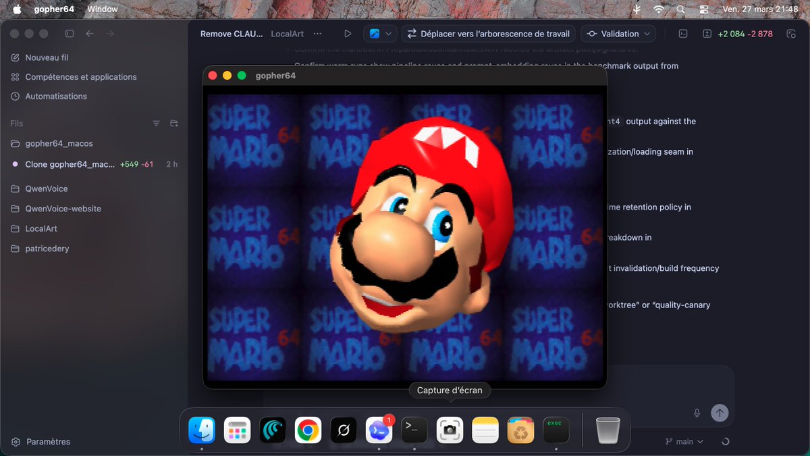Toggle the sidebar panel icon
Image resolution: width=810 pixels, height=456 pixels.
pos(70,34)
